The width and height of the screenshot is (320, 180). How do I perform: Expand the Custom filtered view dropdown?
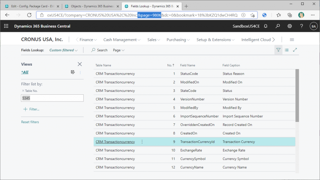63,50
